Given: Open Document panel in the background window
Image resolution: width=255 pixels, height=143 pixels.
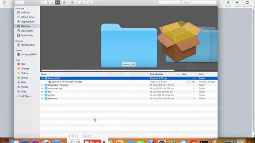Looking at the screenshot, I should tap(247, 4).
